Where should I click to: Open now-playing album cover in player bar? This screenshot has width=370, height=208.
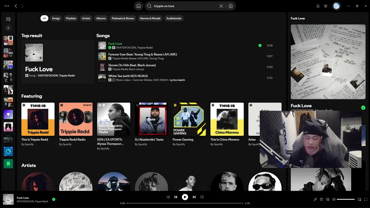click(8, 199)
